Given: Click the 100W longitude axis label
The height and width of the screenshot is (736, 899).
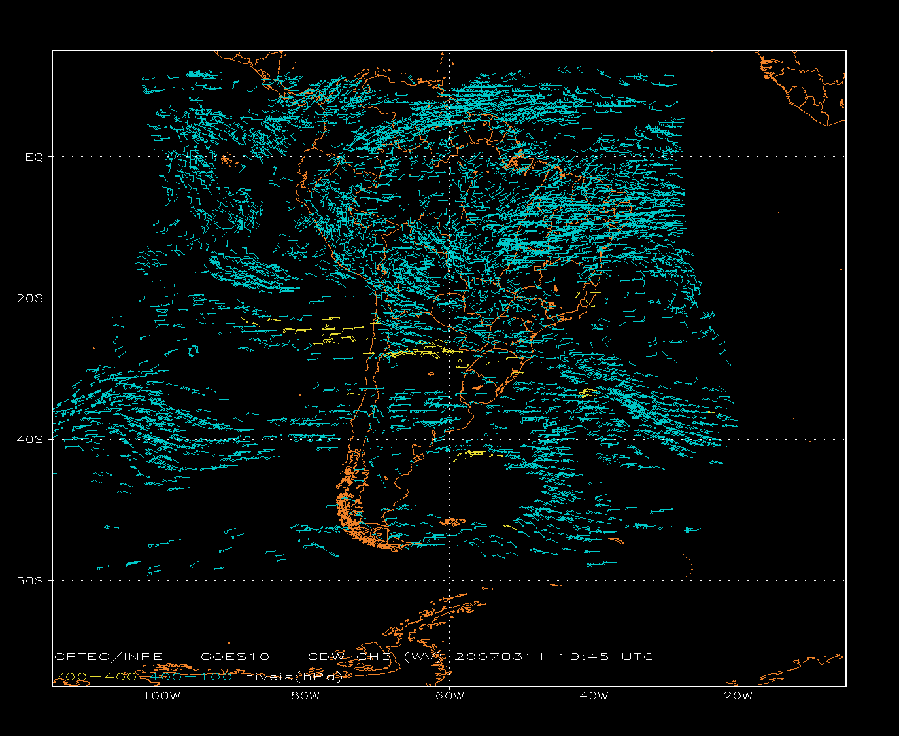Looking at the screenshot, I should pos(161,696).
